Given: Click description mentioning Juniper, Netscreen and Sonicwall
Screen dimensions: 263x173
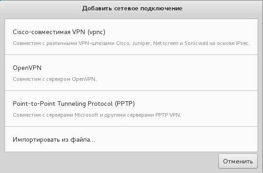Looking at the screenshot, I should tap(131, 43).
